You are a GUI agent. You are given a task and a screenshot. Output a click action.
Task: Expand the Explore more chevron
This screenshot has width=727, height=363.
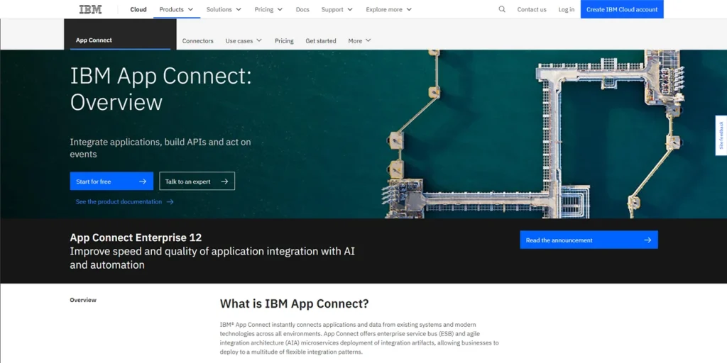[x=409, y=9]
